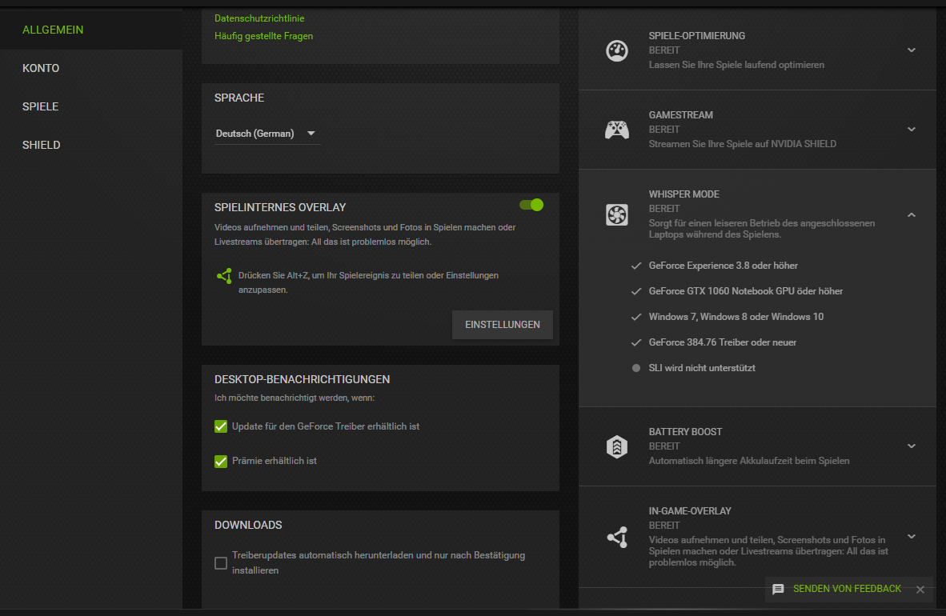
Task: Click the feedback speech bubble icon
Action: pos(778,589)
